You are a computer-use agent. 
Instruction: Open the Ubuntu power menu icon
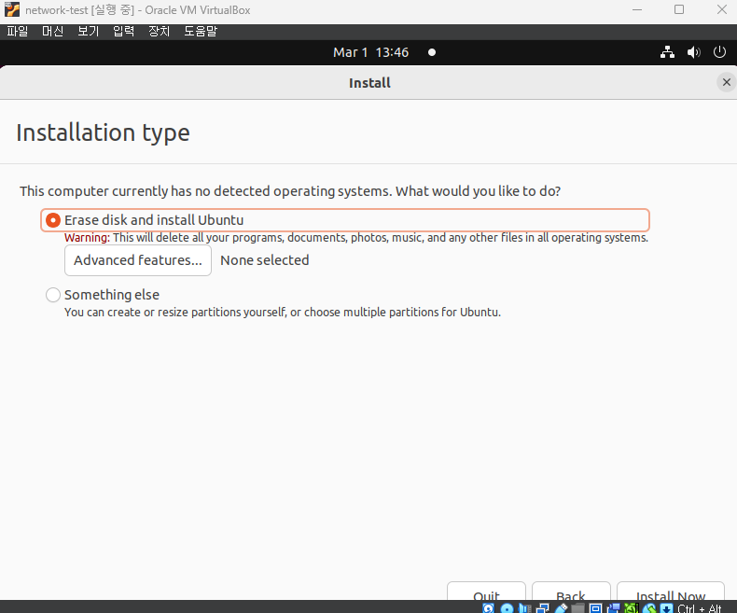pos(719,52)
